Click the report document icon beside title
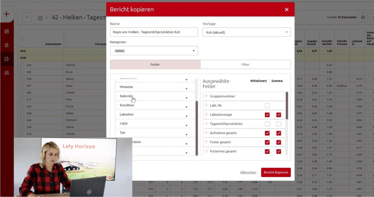The image size is (374, 197). point(40,18)
